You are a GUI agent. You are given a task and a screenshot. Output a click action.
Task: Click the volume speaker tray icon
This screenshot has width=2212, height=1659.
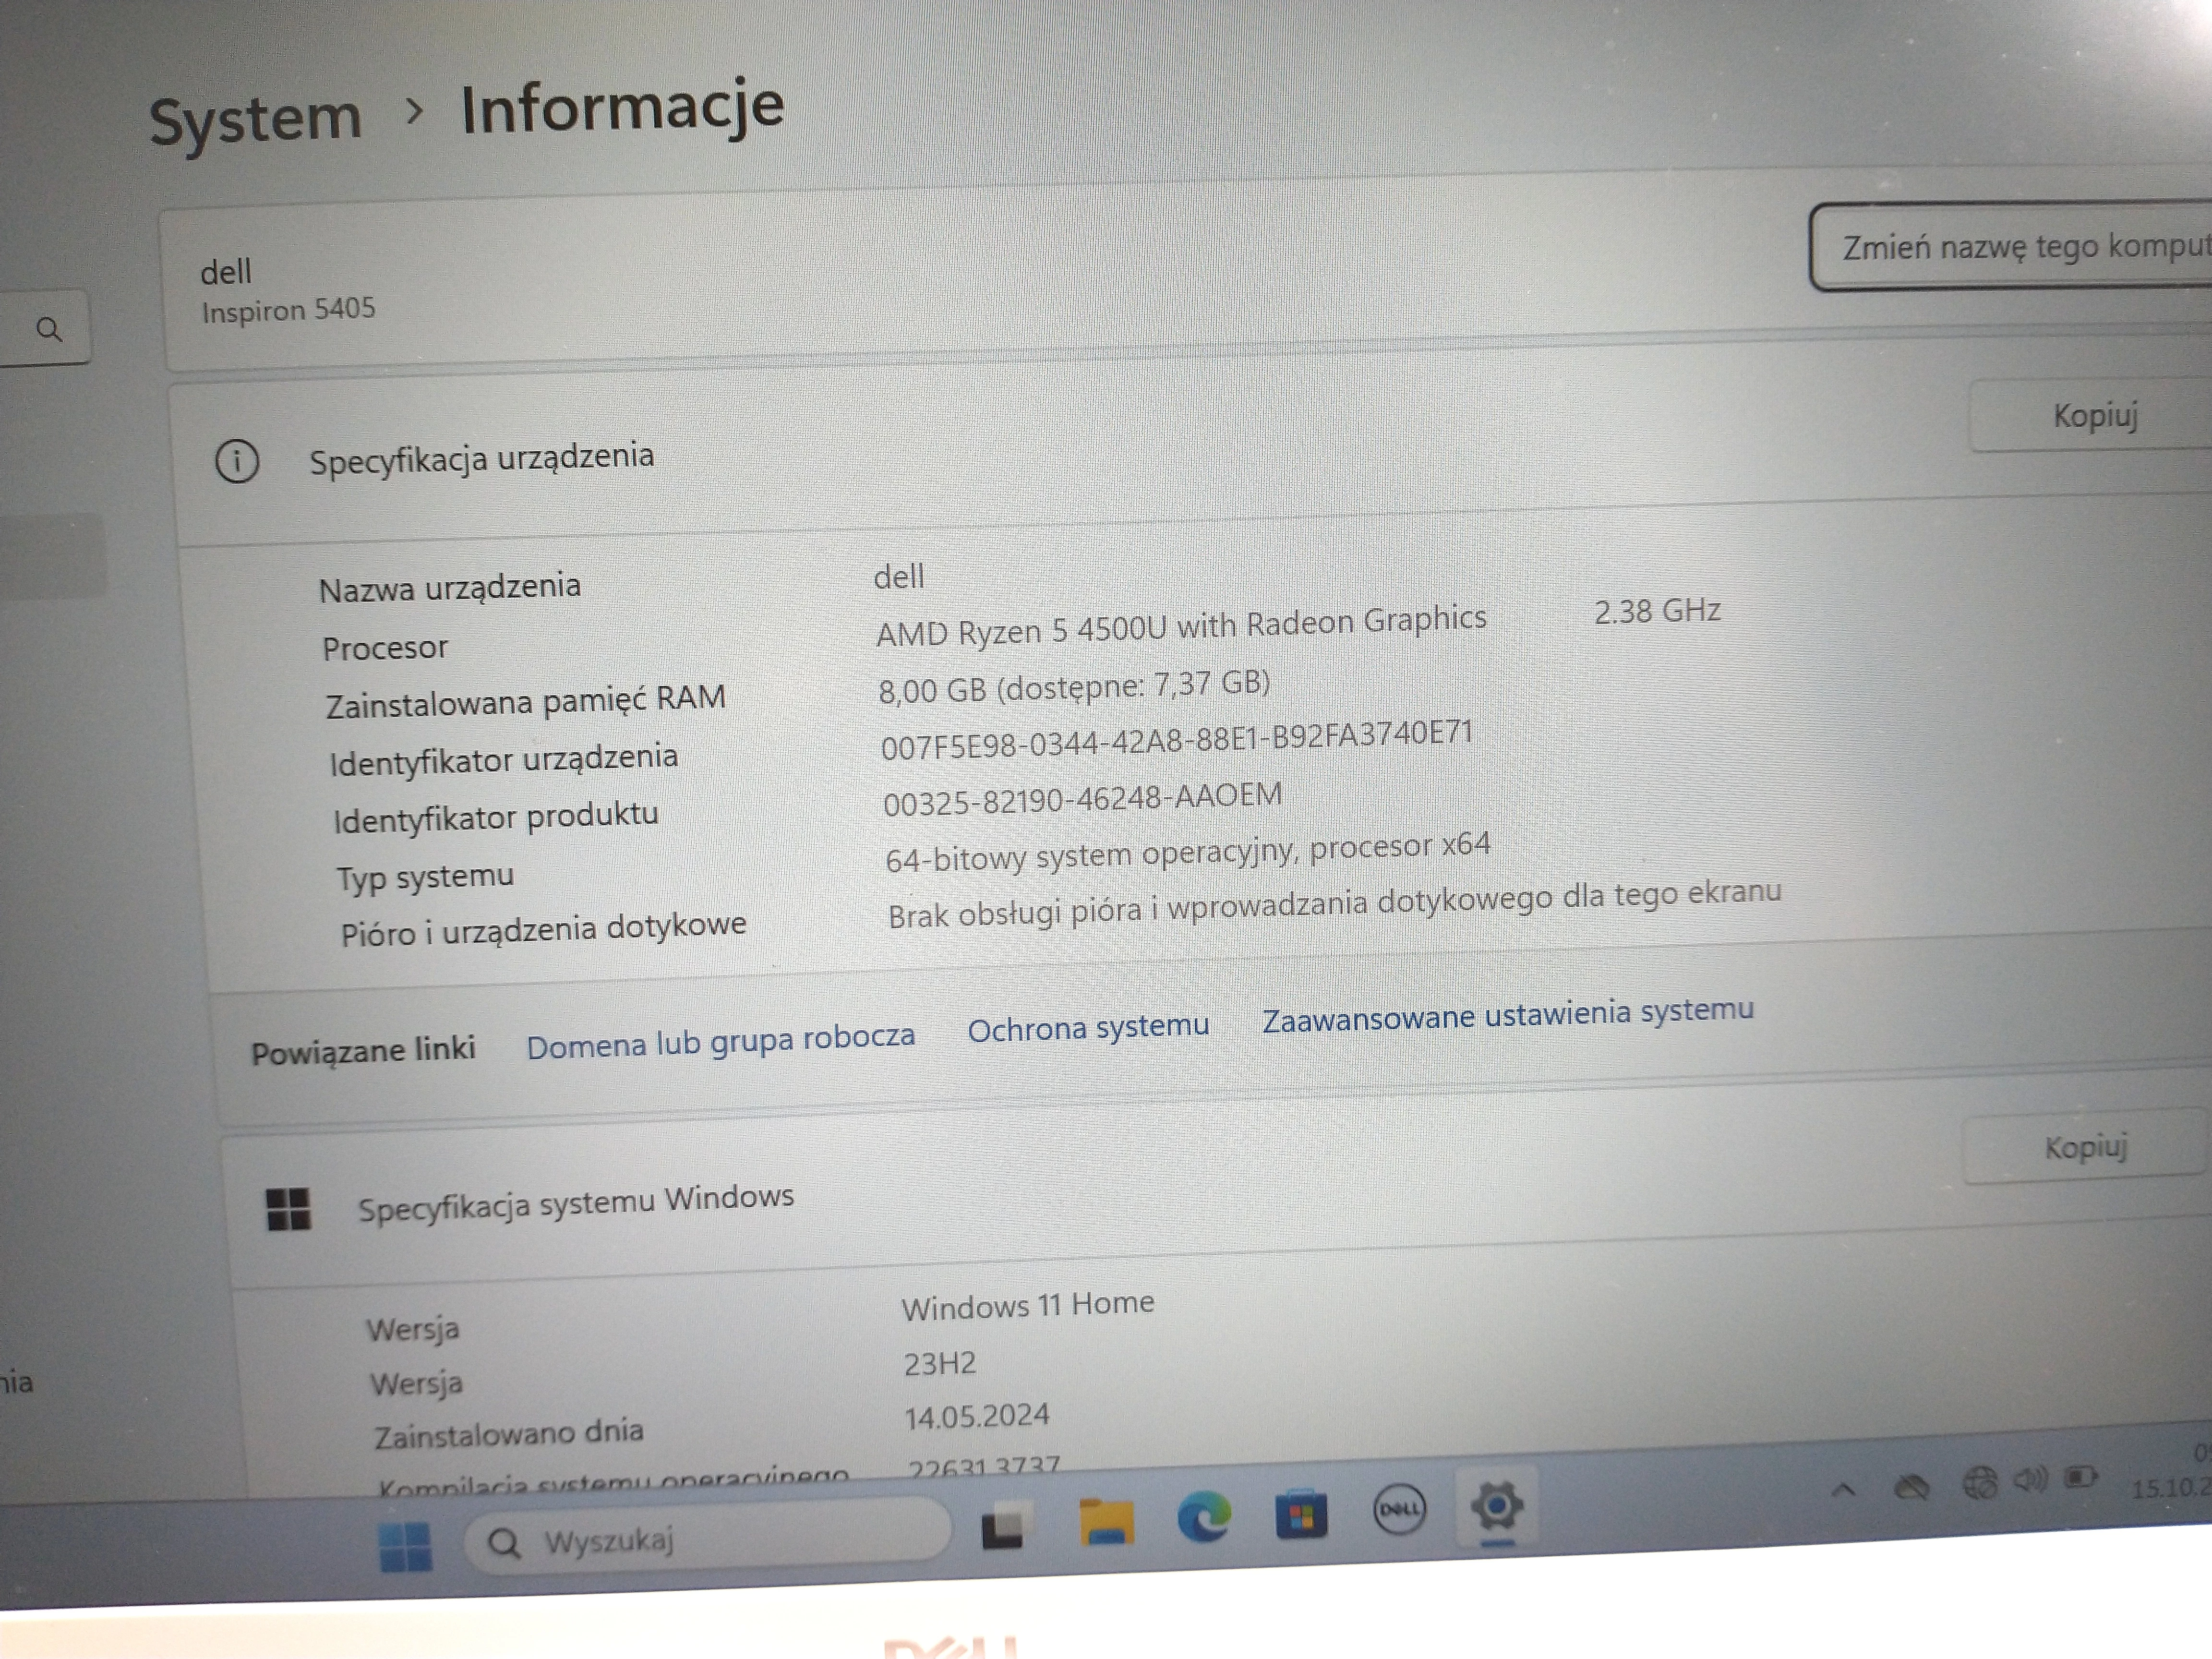(2030, 1480)
